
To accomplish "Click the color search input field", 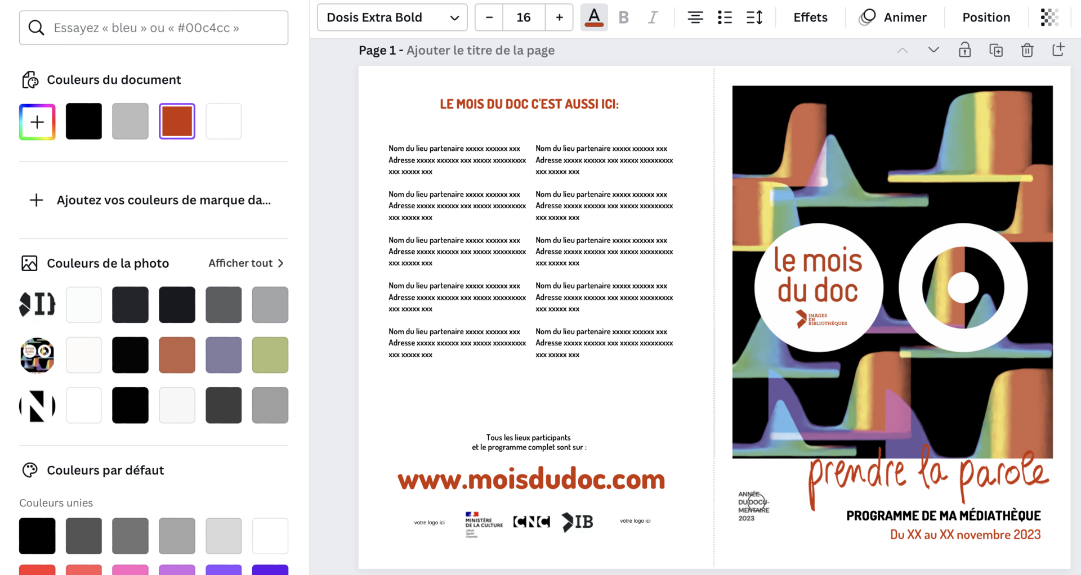I will tap(154, 28).
